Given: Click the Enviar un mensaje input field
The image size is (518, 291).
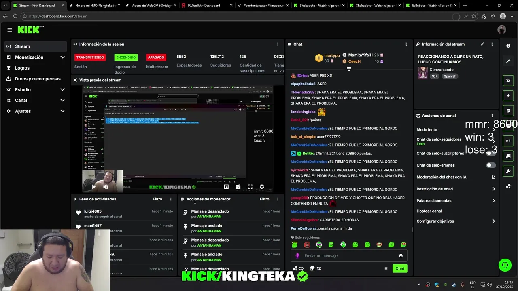Looking at the screenshot, I should [349, 255].
